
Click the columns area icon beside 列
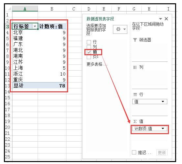(135, 67)
